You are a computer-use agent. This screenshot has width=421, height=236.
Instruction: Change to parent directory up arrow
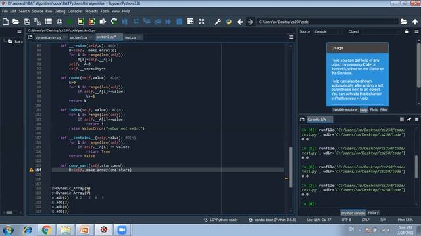coord(415,22)
